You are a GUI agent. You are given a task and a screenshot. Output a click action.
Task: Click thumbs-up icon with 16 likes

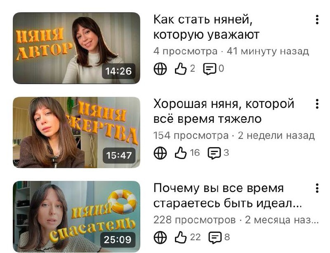(x=181, y=153)
